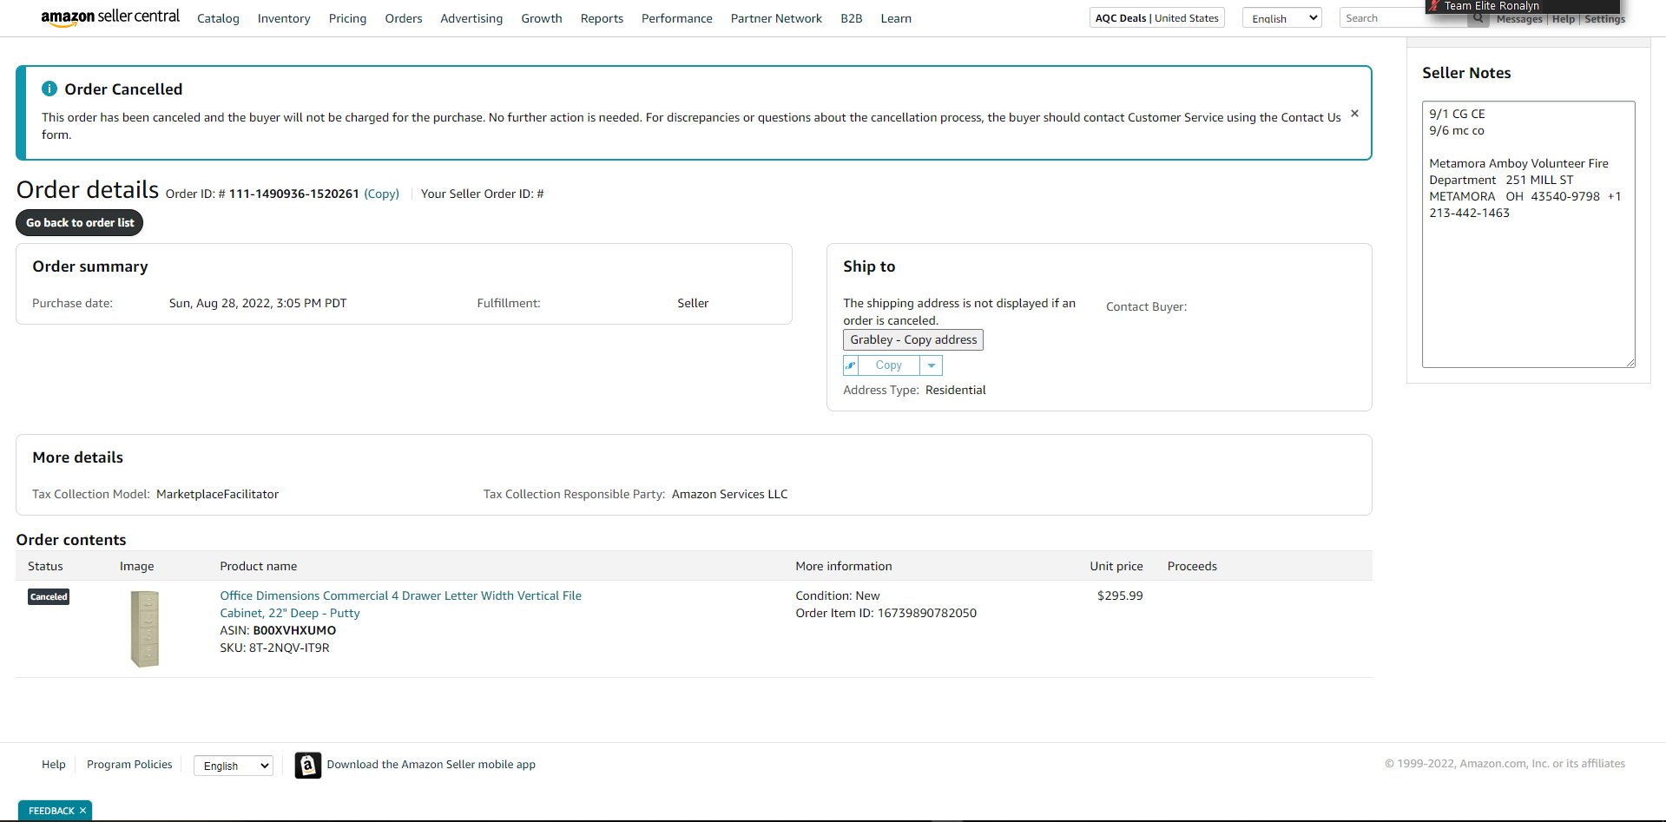Open the Partner Network menu
The height and width of the screenshot is (822, 1666).
pyautogui.click(x=776, y=18)
